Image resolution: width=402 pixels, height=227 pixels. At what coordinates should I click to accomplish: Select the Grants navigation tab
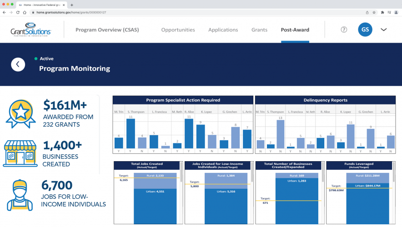pyautogui.click(x=259, y=30)
